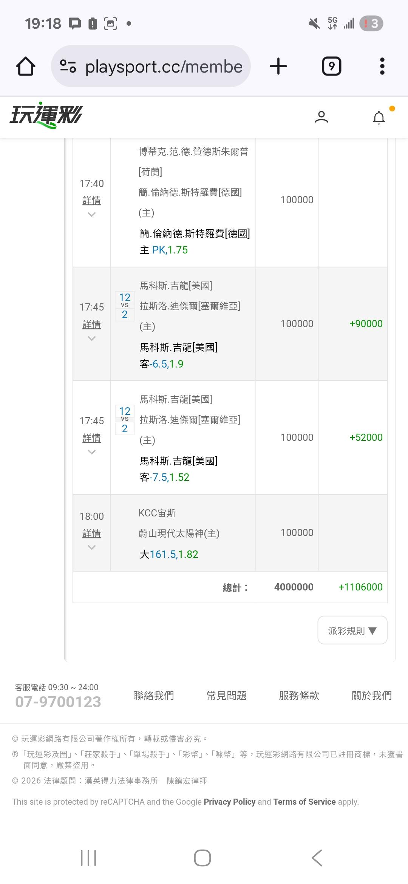Viewport: 408px width, 884px height.
Task: Open the browser three-dot menu
Action: click(x=382, y=66)
